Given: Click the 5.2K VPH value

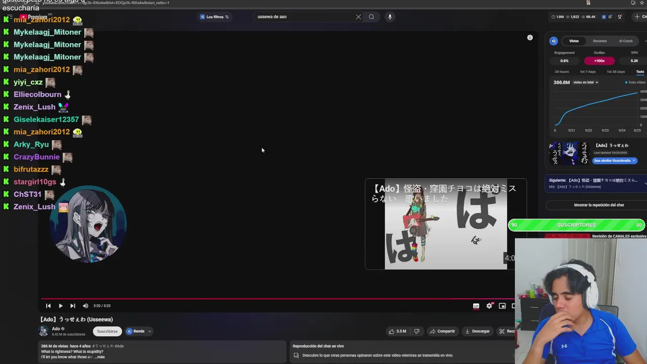Looking at the screenshot, I should 634,61.
